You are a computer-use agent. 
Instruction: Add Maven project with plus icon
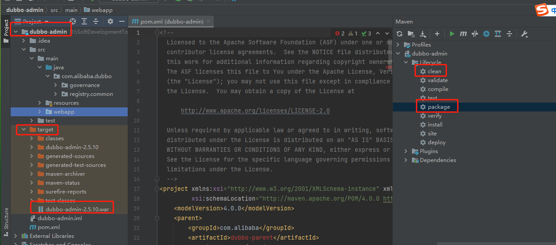click(x=437, y=34)
